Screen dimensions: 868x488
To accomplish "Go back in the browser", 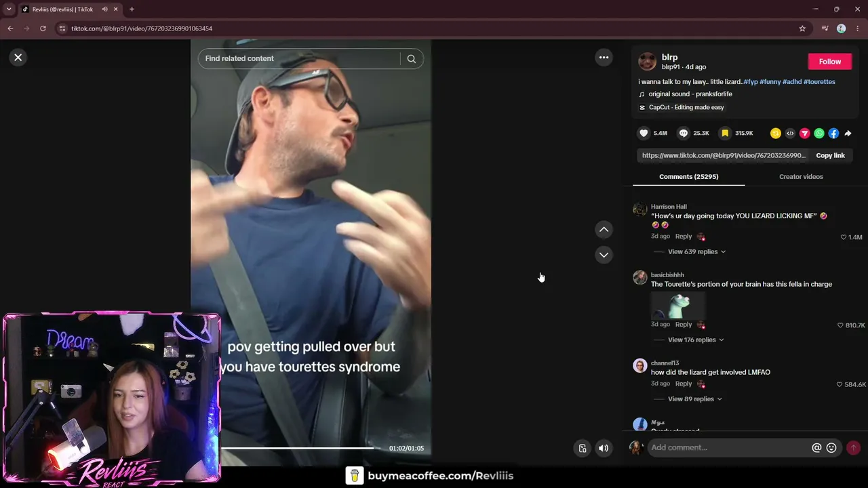I will [10, 28].
